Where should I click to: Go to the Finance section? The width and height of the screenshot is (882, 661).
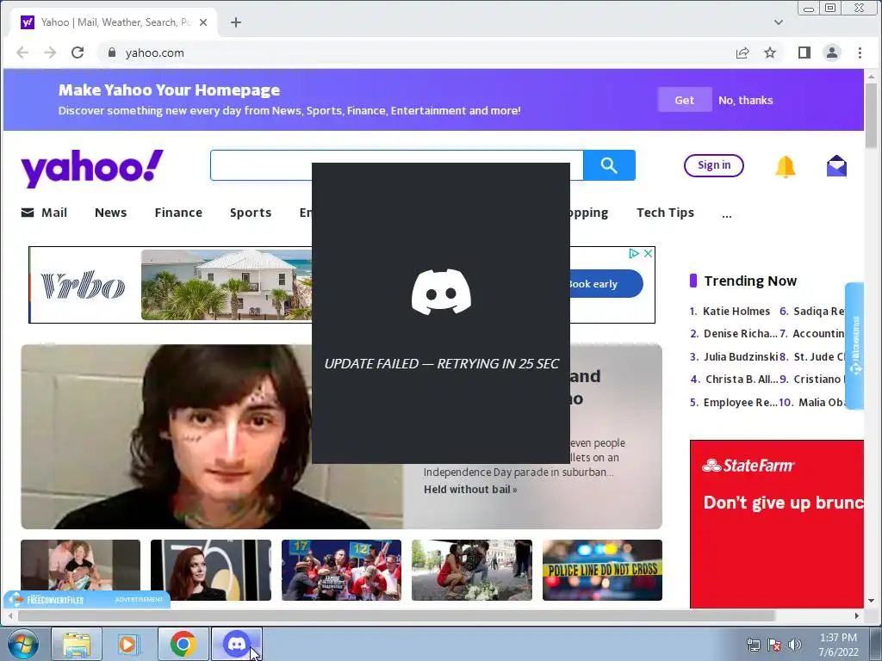[178, 213]
